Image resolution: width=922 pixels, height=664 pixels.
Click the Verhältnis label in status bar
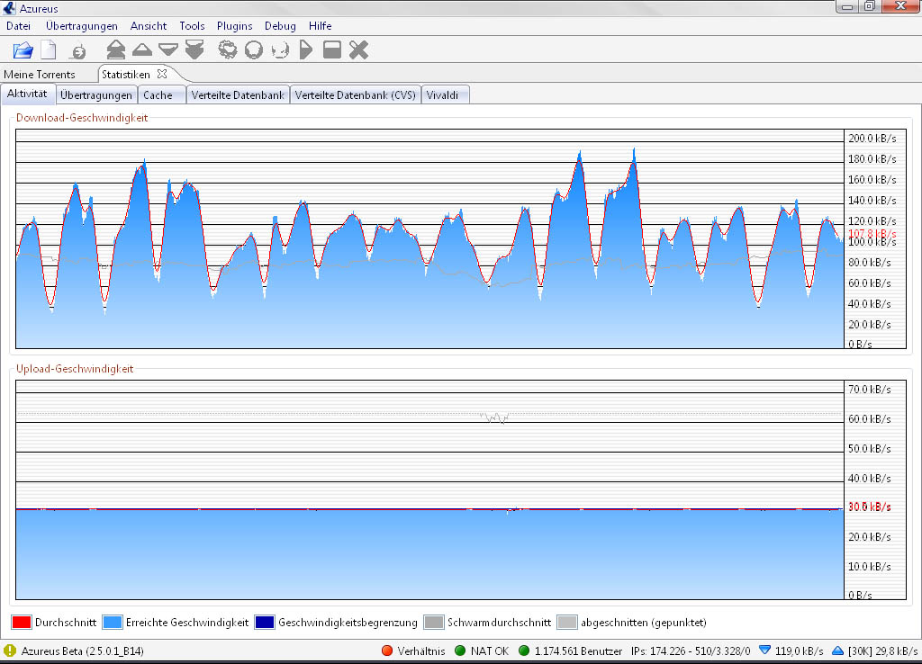pos(421,651)
